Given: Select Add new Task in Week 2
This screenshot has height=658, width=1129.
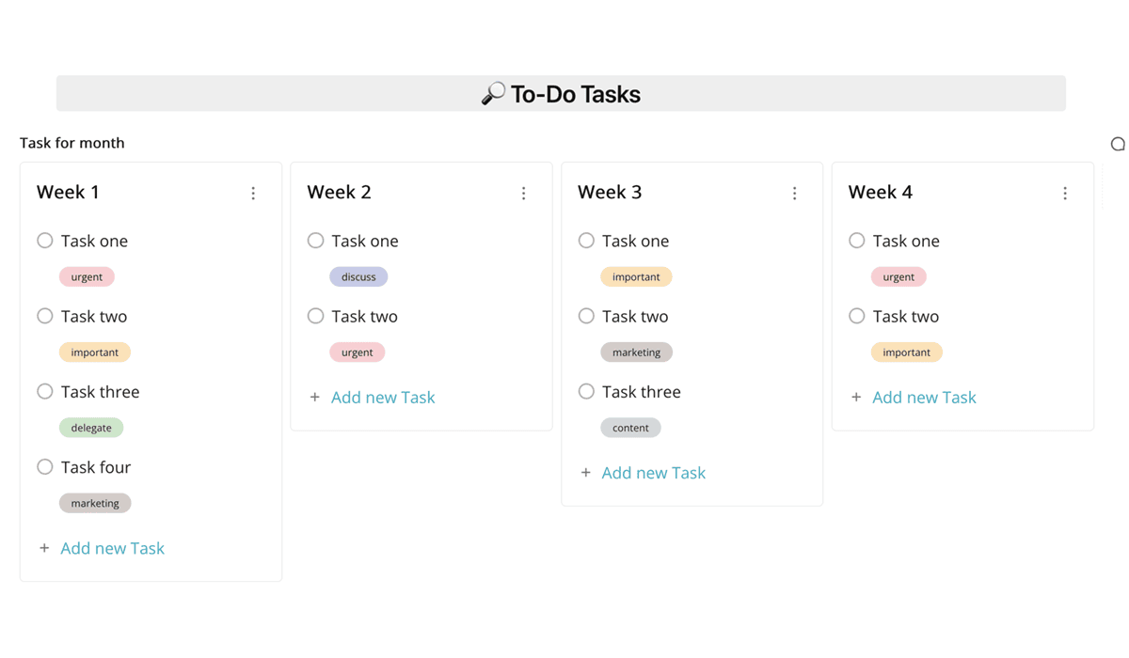Looking at the screenshot, I should pyautogui.click(x=383, y=398).
